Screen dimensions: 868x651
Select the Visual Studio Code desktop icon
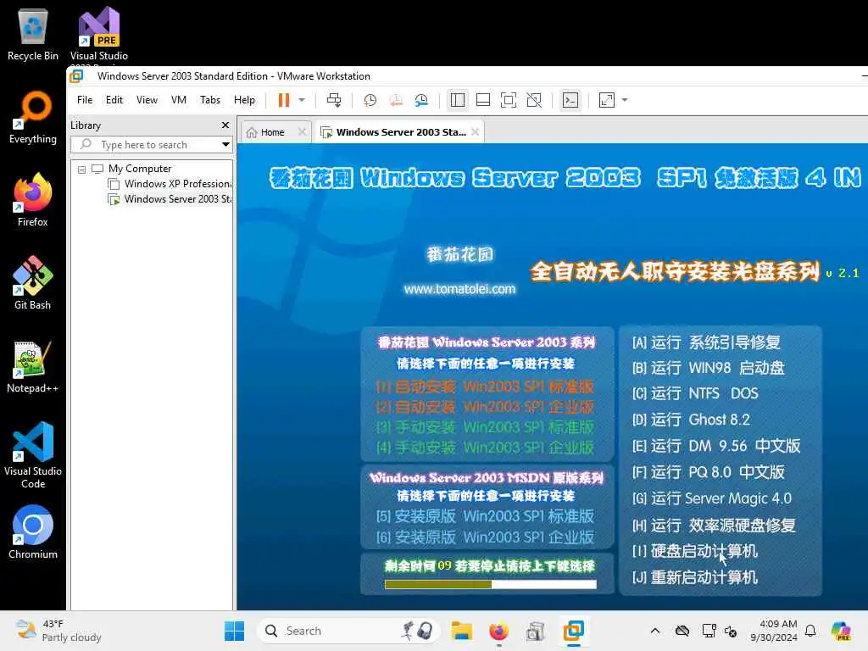(33, 455)
